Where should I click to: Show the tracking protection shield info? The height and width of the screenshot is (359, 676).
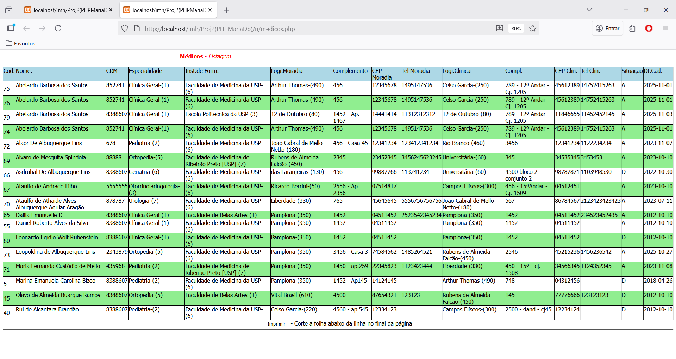coord(125,29)
